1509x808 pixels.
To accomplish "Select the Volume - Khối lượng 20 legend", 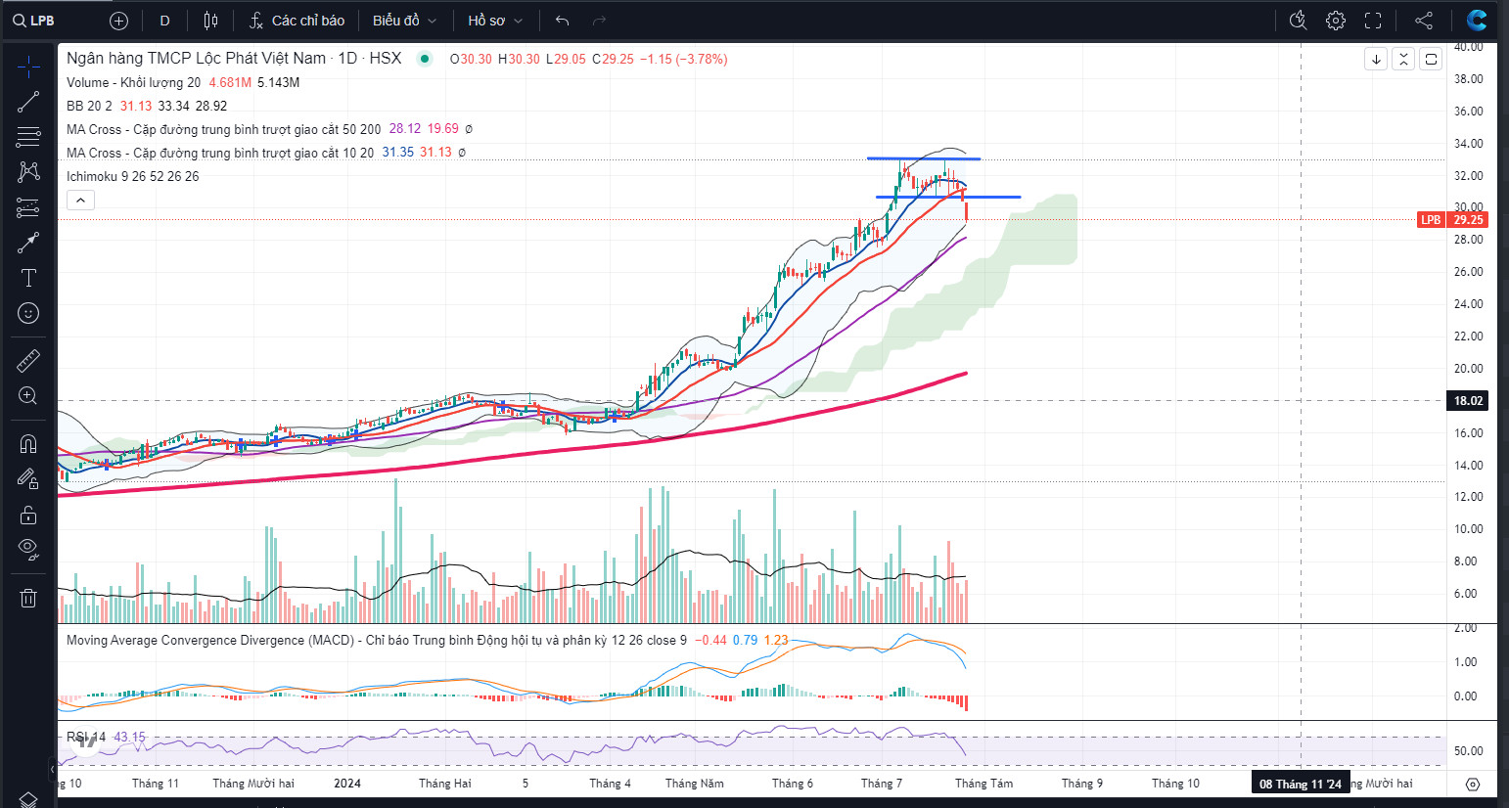I will tap(133, 83).
